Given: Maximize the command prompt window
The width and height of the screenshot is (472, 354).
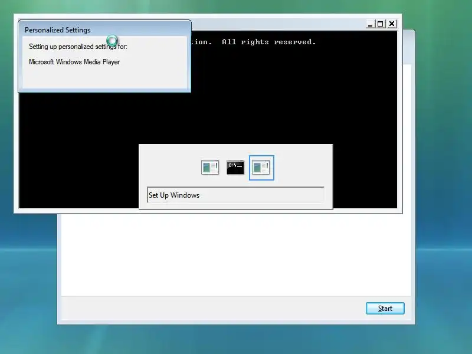Looking at the screenshot, I should (x=381, y=24).
